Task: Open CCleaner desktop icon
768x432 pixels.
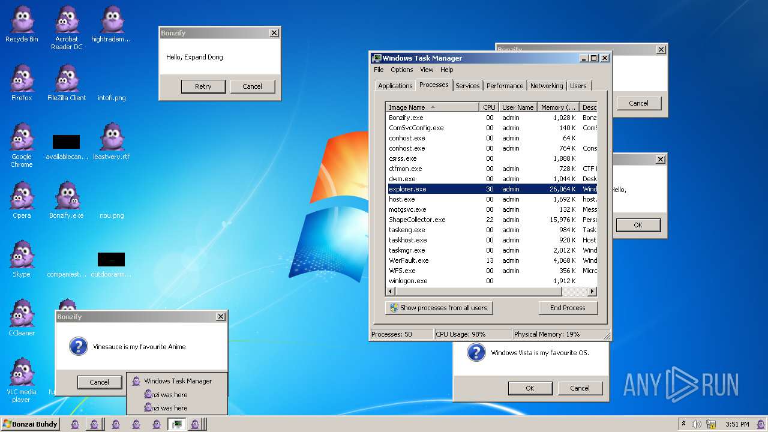Action: pos(22,318)
